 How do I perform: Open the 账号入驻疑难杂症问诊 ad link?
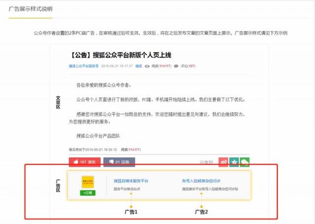click(201, 181)
